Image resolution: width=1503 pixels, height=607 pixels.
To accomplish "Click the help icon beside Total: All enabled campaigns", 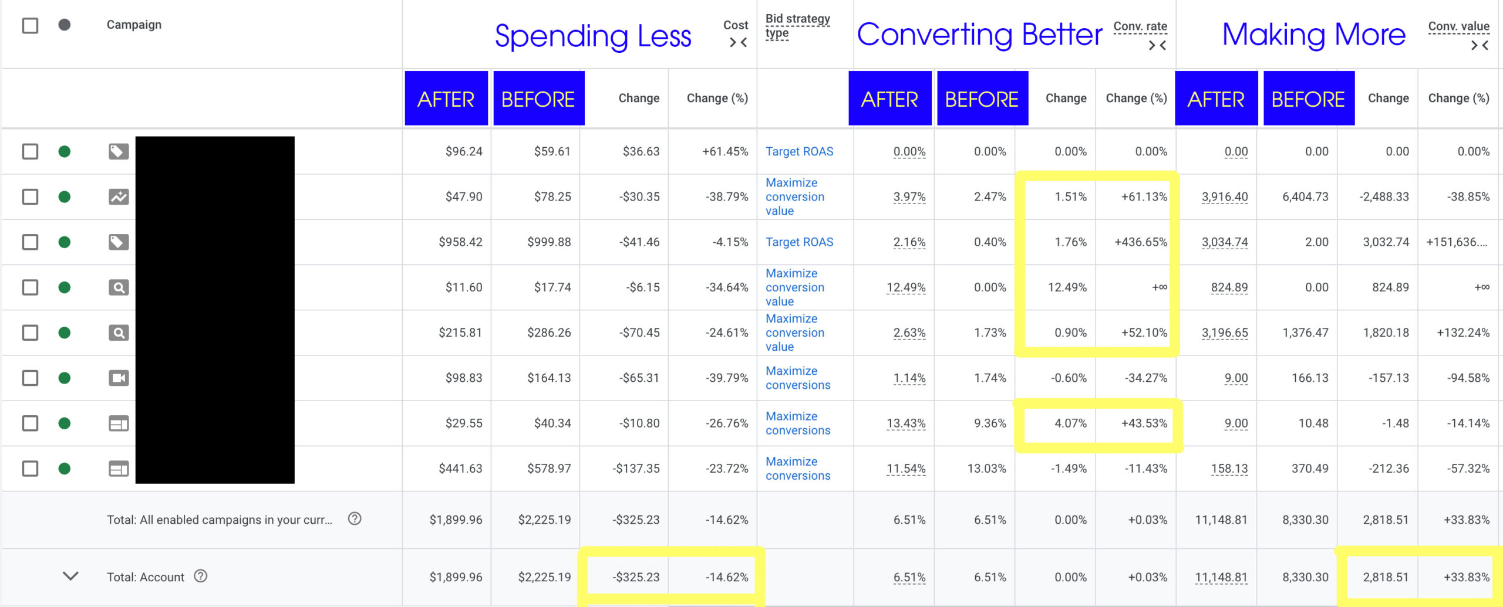I will pyautogui.click(x=355, y=519).
